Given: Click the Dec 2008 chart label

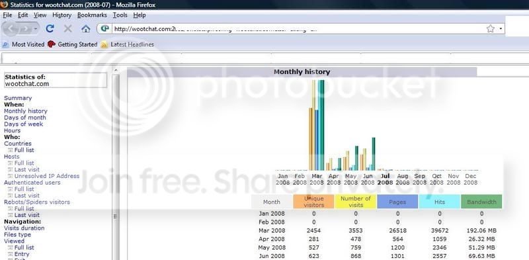Looking at the screenshot, I should click(471, 179).
